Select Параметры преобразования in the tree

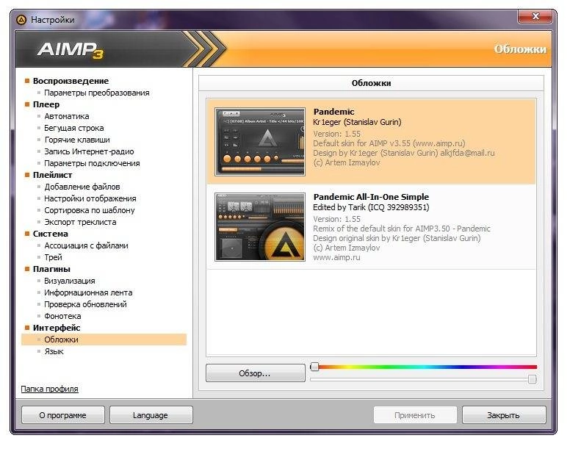coord(97,93)
